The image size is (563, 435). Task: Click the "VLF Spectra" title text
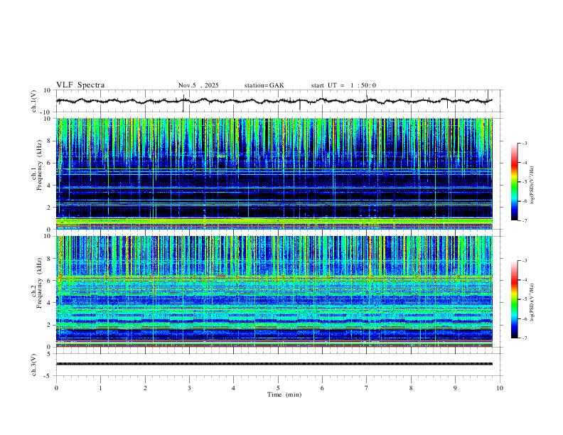pyautogui.click(x=80, y=85)
